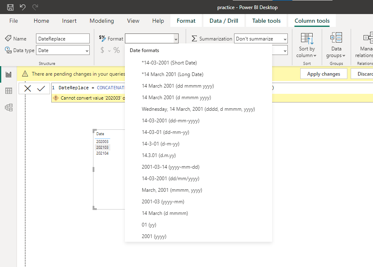Viewport: 373px width, 267px height.
Task: Open the File menu
Action: (x=14, y=21)
